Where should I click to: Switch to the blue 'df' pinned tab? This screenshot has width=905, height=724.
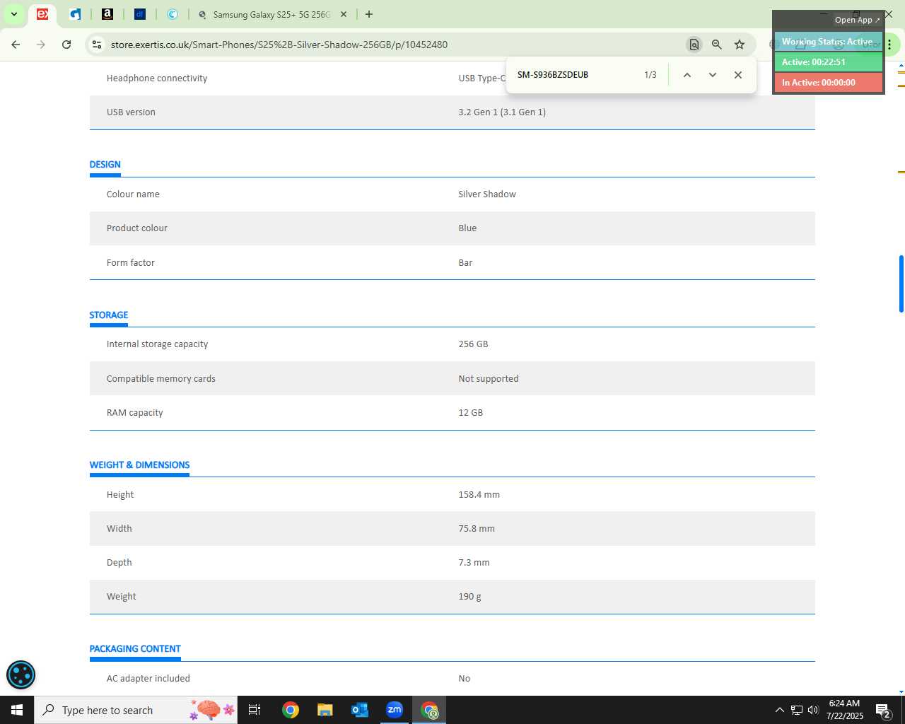140,14
